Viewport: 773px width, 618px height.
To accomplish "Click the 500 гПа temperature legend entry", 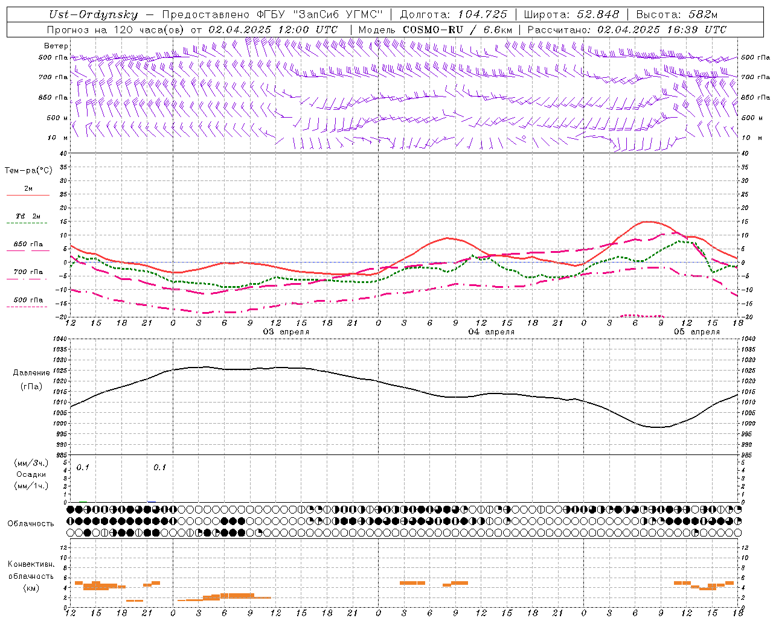I will (x=28, y=300).
